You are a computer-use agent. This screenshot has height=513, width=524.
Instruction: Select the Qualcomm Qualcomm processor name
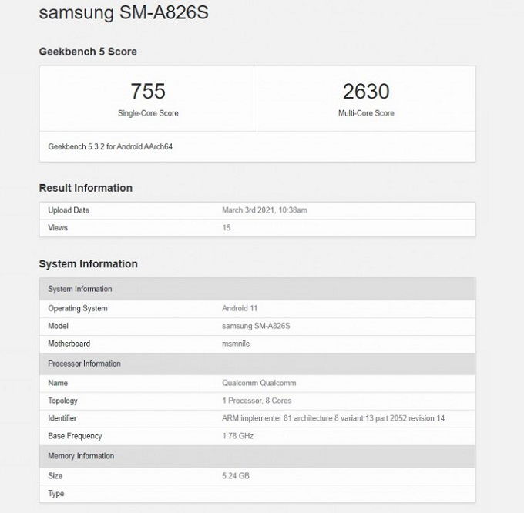[259, 383]
